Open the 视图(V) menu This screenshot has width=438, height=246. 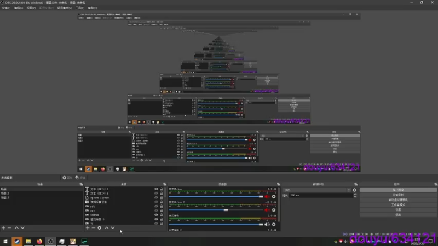click(31, 8)
